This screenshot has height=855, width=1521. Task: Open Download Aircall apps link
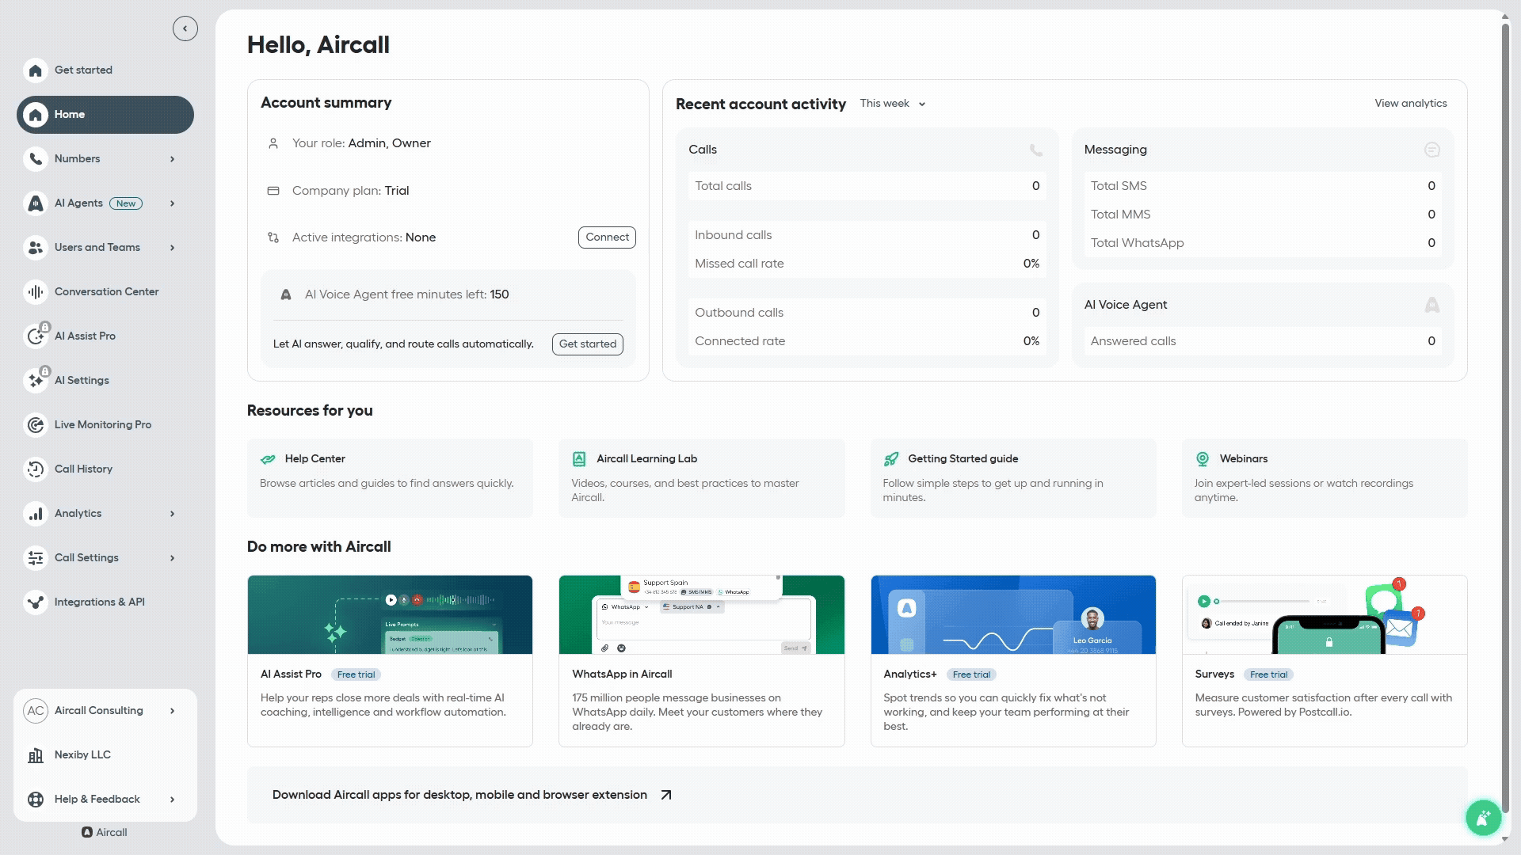click(x=857, y=795)
